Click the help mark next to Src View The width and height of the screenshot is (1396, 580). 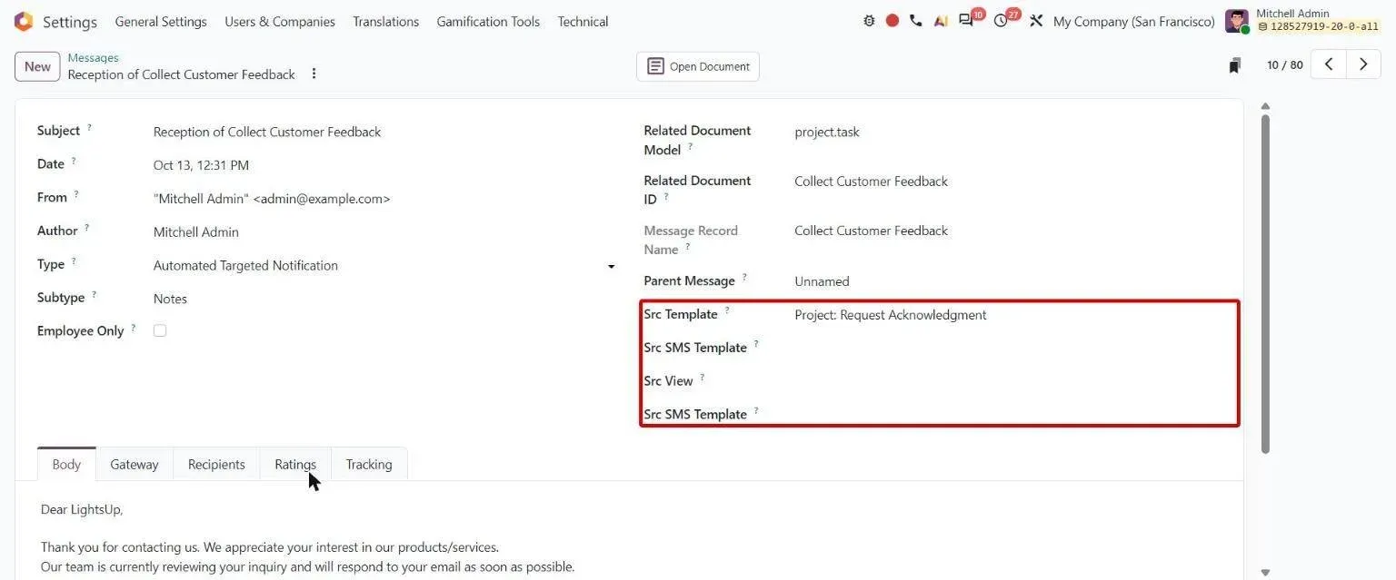pyautogui.click(x=703, y=378)
